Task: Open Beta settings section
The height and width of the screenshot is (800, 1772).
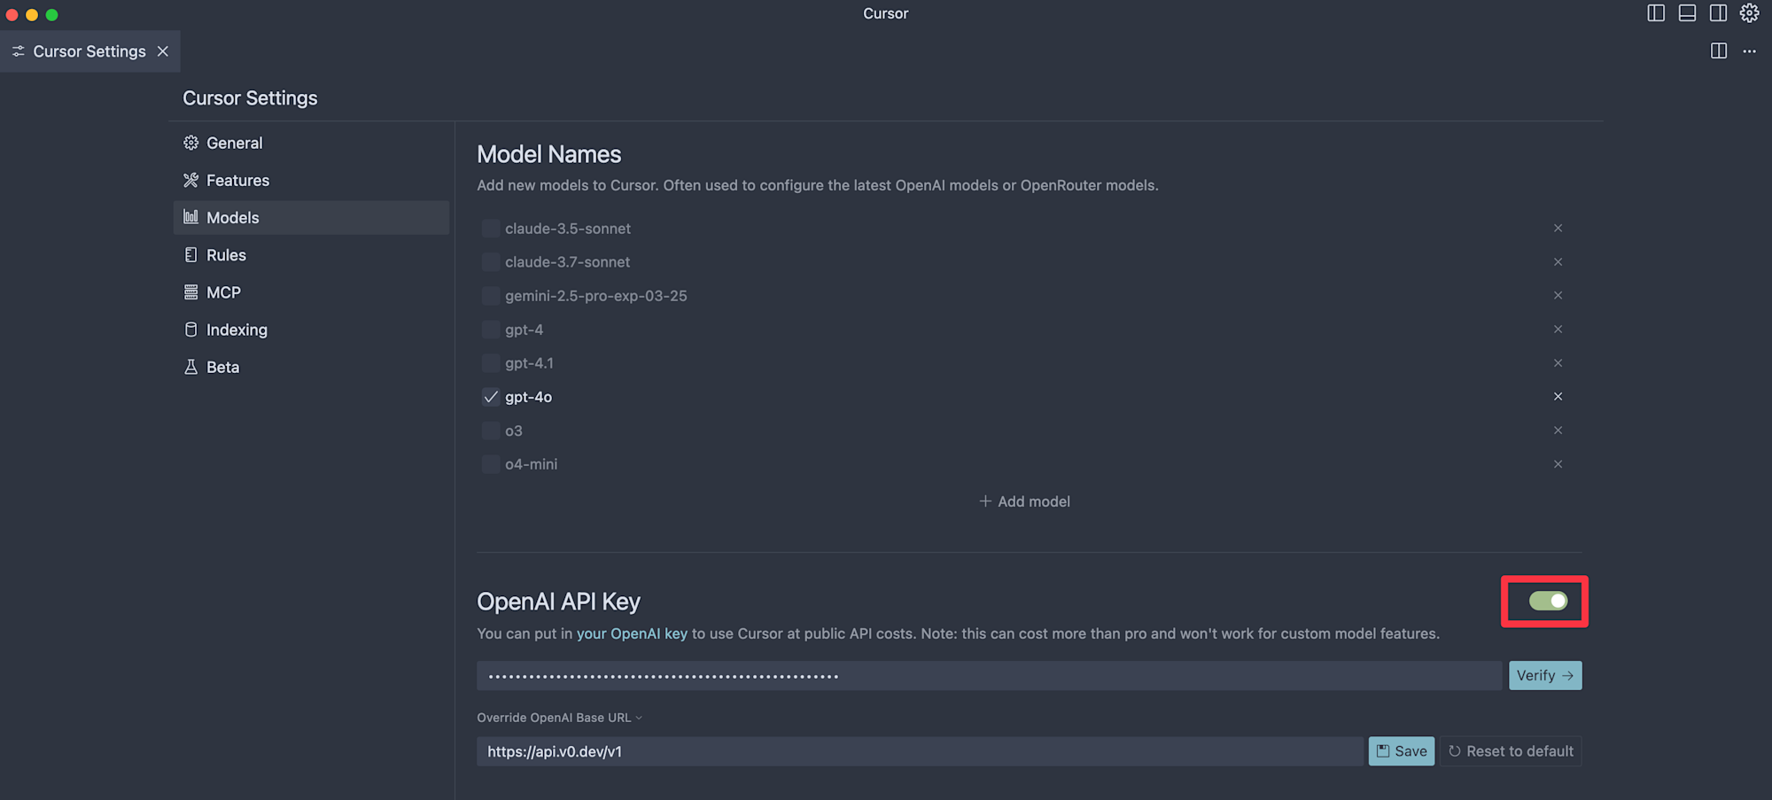Action: [x=311, y=367]
